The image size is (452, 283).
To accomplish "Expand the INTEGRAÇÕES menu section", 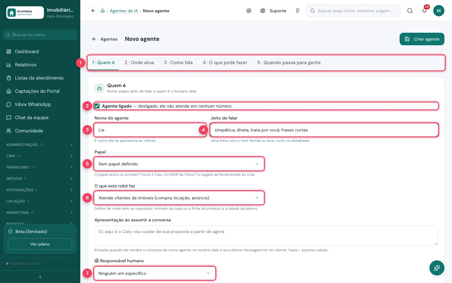I will tap(40, 190).
